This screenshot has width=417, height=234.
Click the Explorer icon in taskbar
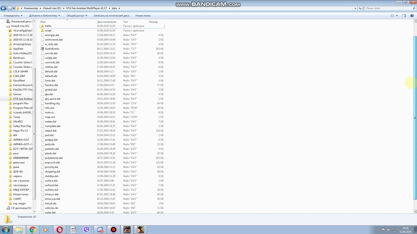point(19,230)
